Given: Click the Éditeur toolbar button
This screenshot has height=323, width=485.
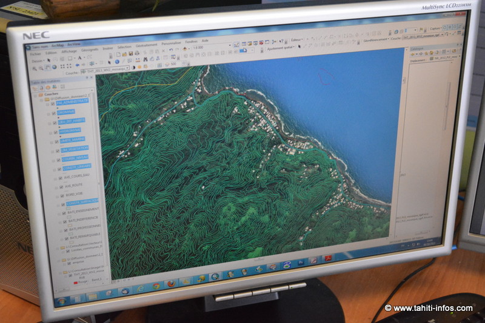Looking at the screenshot, I should pyautogui.click(x=297, y=39).
